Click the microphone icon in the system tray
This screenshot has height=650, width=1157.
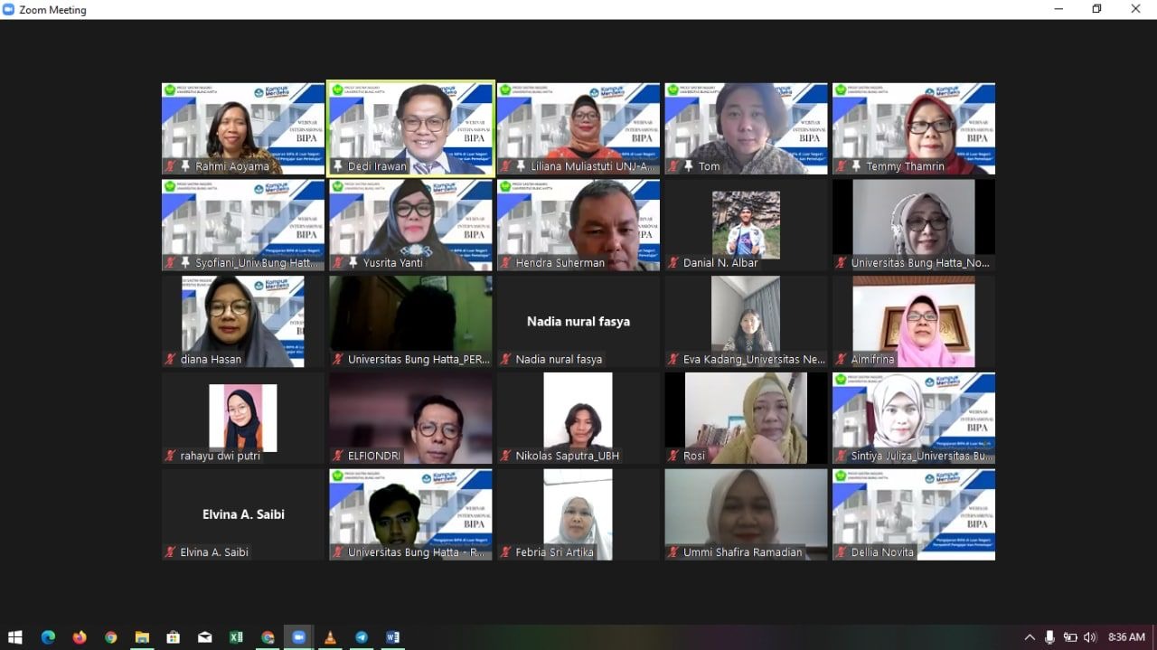coord(1049,637)
